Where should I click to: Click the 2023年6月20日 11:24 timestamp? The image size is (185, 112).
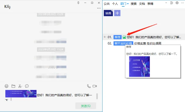51,50
